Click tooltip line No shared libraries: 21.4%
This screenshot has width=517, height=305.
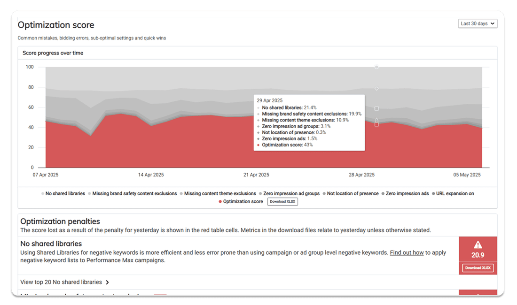coord(287,107)
